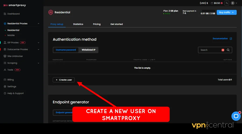Click the Next payment in 7 d. text
Viewport: 242px width, 134px height.
point(189,12)
